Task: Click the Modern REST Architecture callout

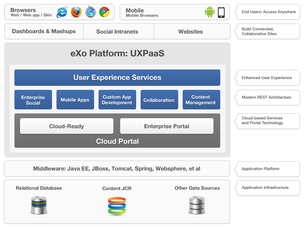Action: pyautogui.click(x=267, y=97)
